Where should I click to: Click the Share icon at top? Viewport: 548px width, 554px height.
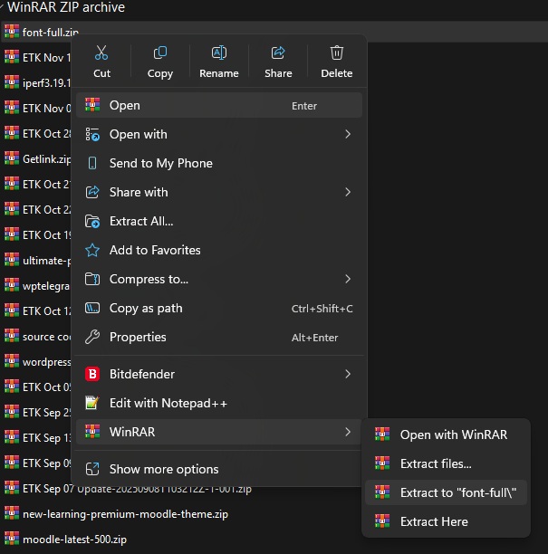point(278,53)
